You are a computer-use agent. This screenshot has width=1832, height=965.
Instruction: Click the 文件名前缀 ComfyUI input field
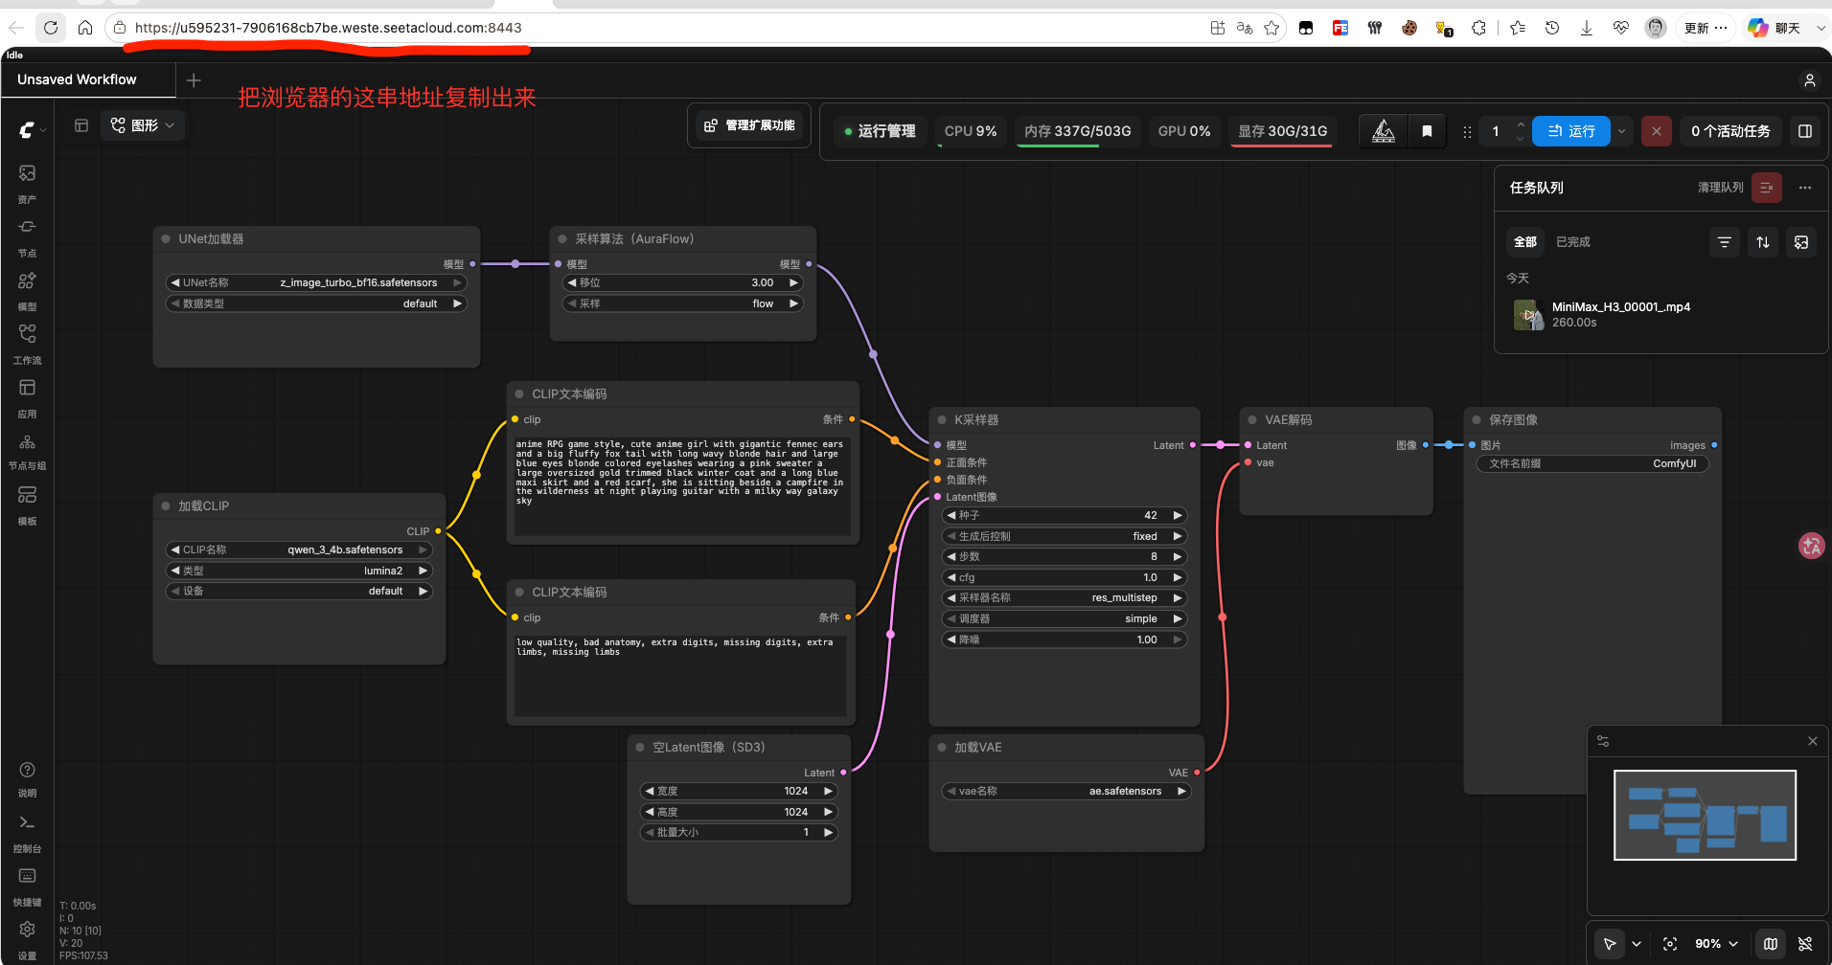tap(1592, 463)
